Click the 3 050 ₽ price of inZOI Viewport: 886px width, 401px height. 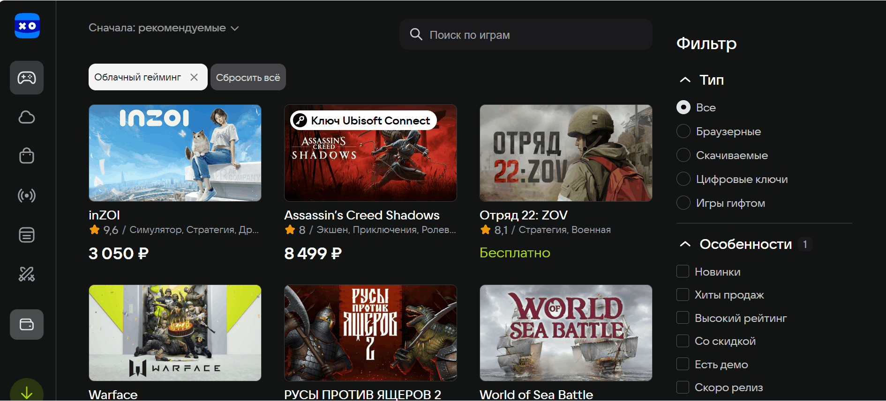point(119,253)
